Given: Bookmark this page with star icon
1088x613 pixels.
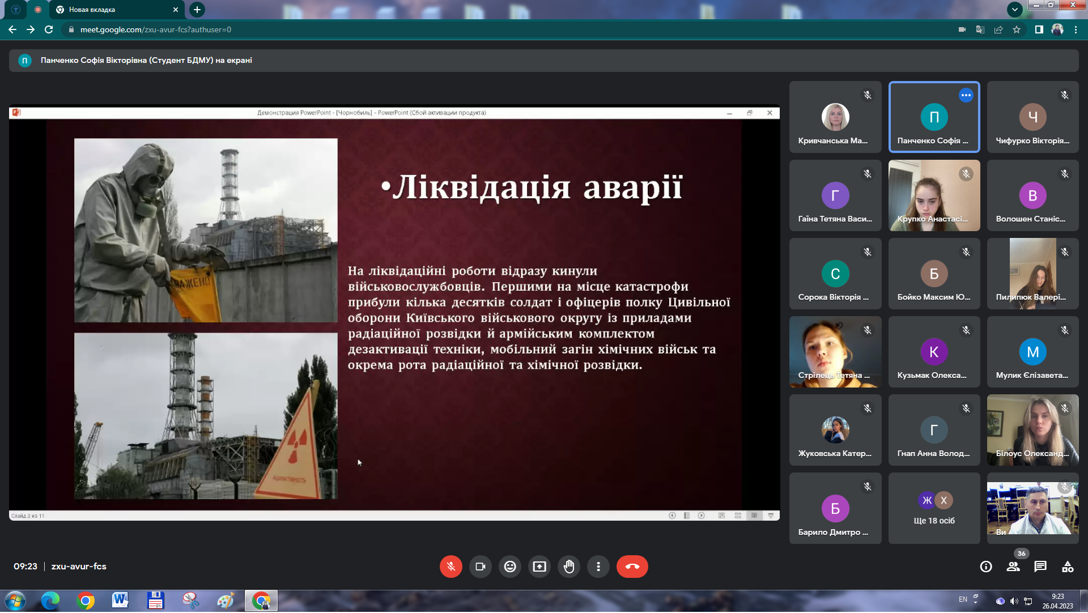Looking at the screenshot, I should click(x=1017, y=29).
